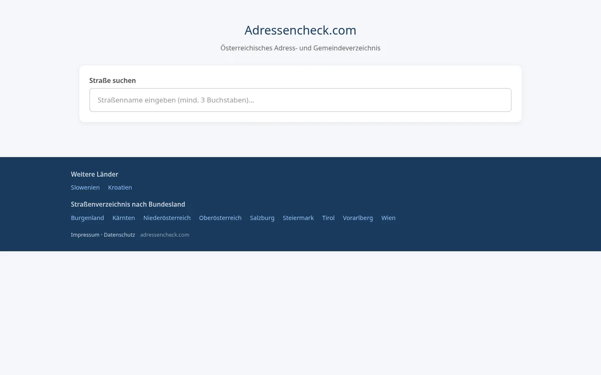Open Wien street directory
Screen dimensions: 601x375
coord(388,218)
